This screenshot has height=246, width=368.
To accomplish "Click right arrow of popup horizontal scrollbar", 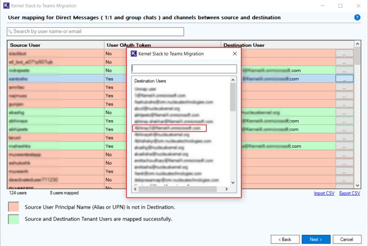I will click(226, 189).
